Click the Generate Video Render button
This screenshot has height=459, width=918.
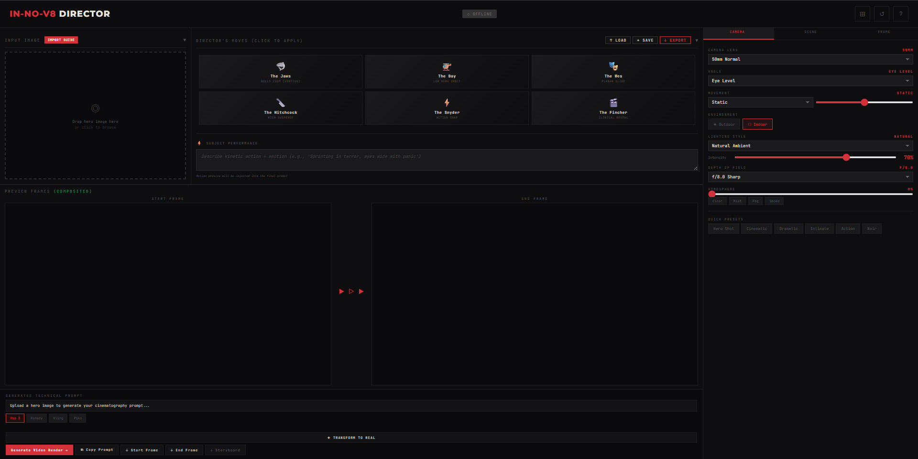(x=39, y=450)
